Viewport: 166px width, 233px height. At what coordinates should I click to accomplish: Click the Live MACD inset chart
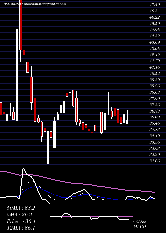click(91, 216)
